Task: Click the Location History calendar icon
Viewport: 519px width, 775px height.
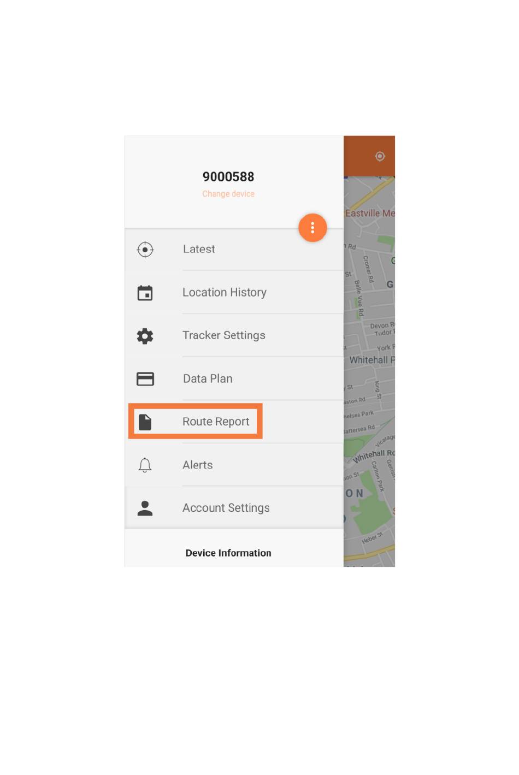Action: 145,293
